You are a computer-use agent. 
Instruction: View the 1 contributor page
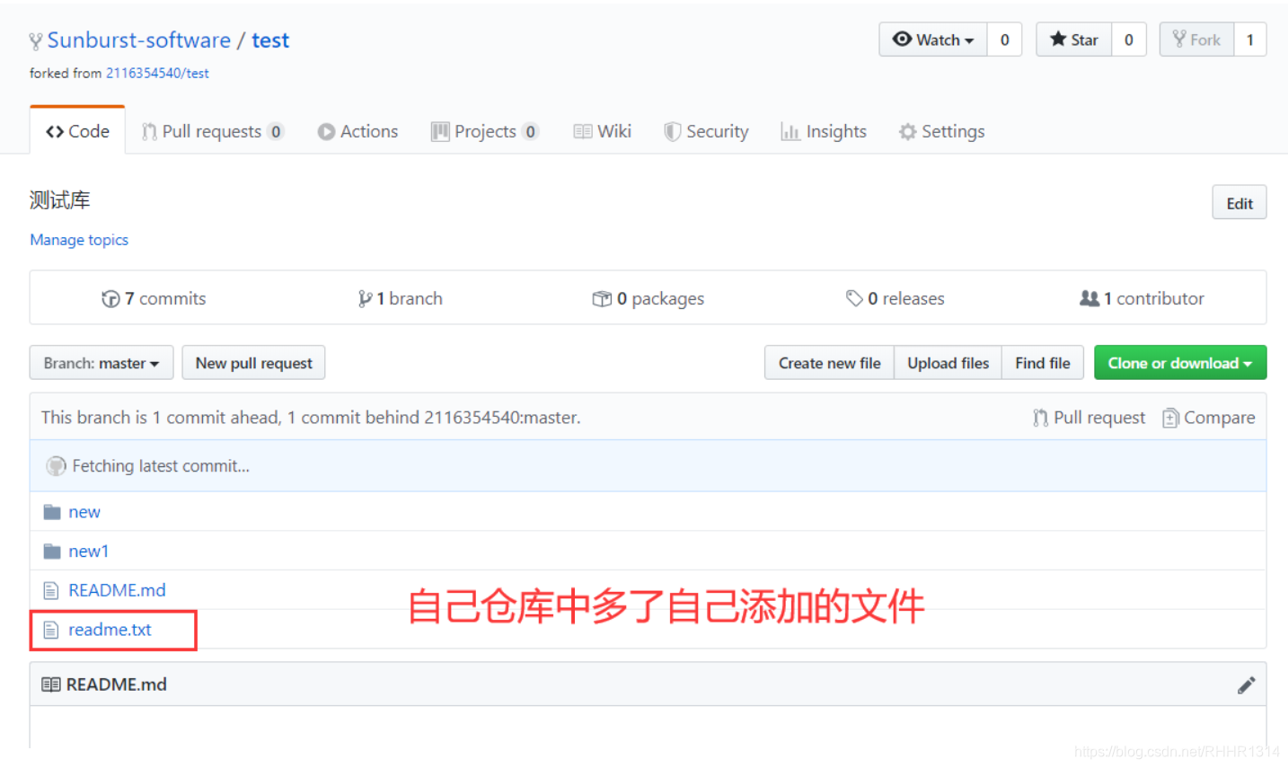[1142, 299]
